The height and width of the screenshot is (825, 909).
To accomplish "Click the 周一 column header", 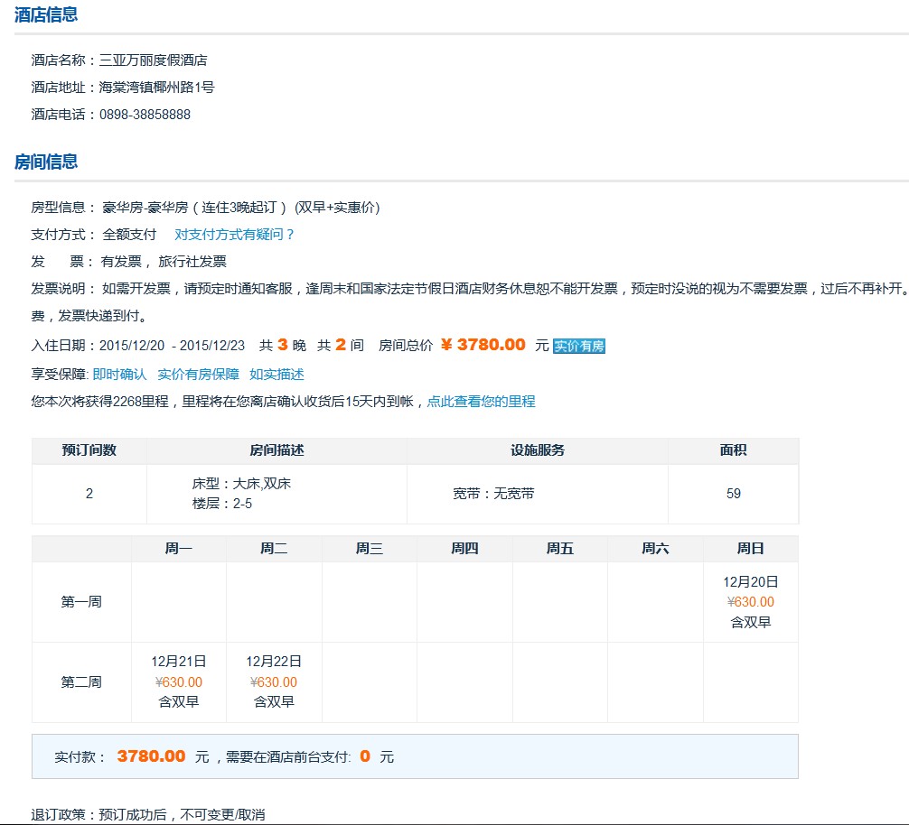I will coord(179,549).
